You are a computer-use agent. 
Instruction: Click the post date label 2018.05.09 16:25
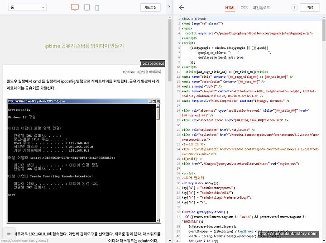pyautogui.click(x=153, y=64)
